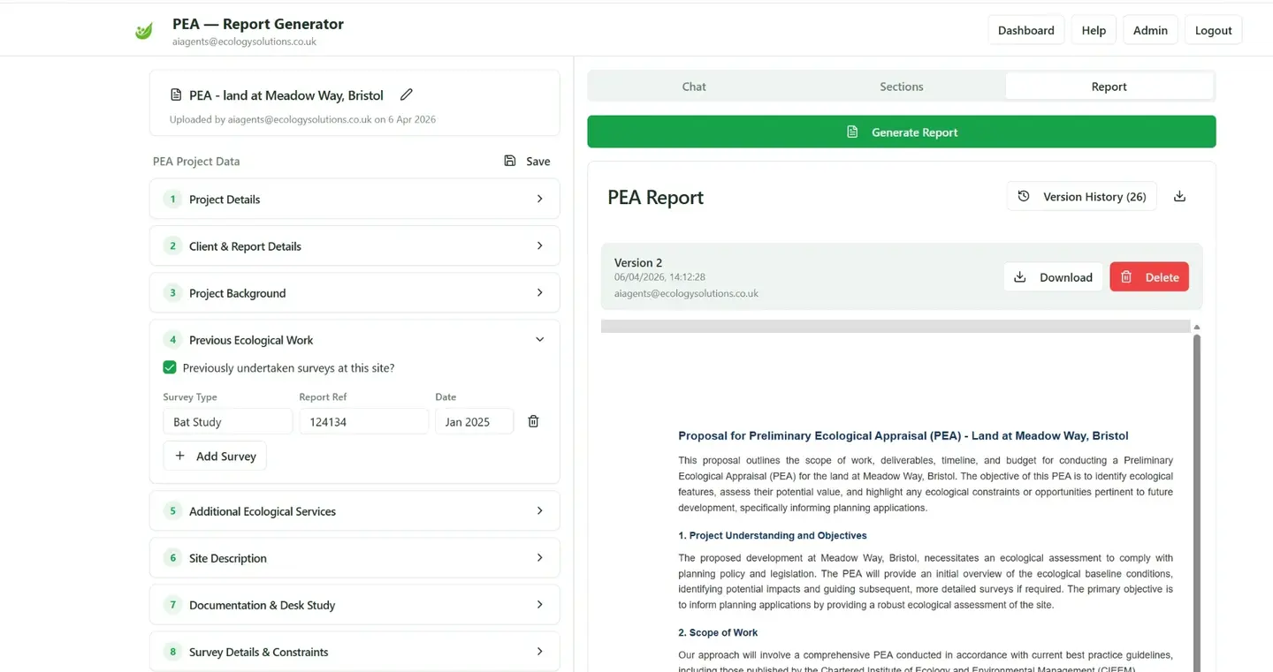Select the Report tab
Screen dimensions: 1273x672
[1109, 87]
